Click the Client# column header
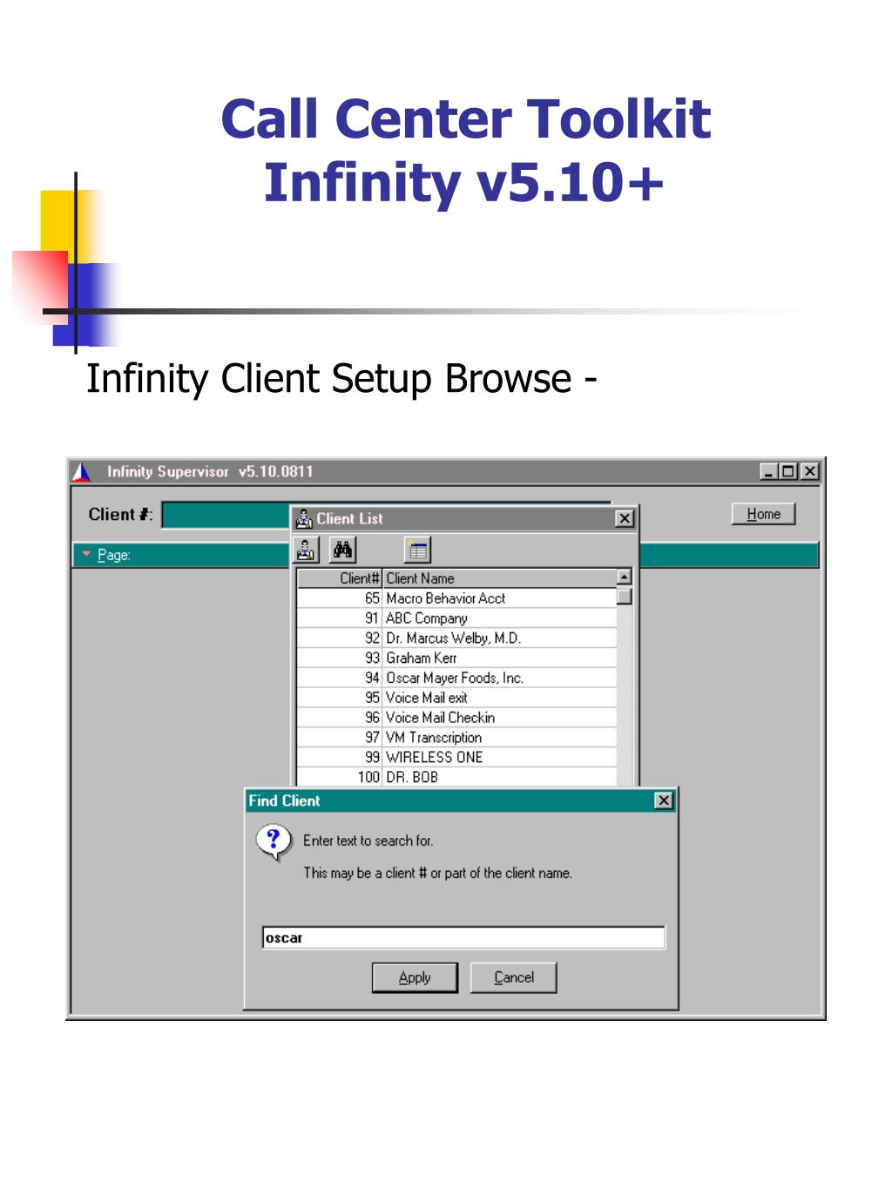892x1189 pixels. click(x=340, y=578)
